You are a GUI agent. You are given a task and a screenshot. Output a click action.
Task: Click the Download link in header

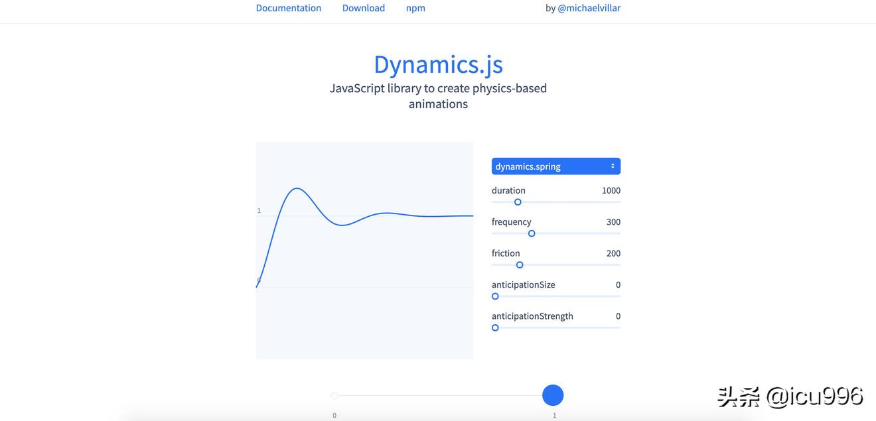(x=363, y=8)
